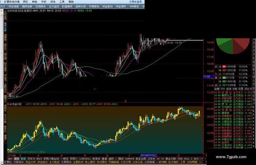Apply the 趋势 template

point(111,159)
